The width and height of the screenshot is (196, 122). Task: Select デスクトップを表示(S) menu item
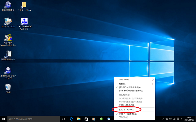tap(135, 105)
